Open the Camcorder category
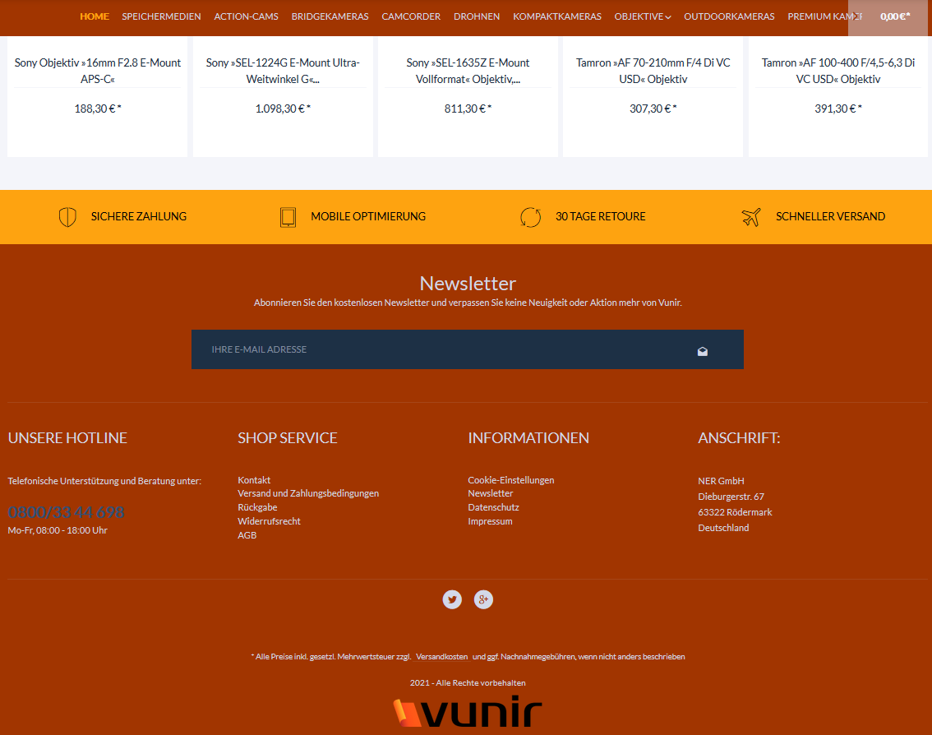 (411, 16)
